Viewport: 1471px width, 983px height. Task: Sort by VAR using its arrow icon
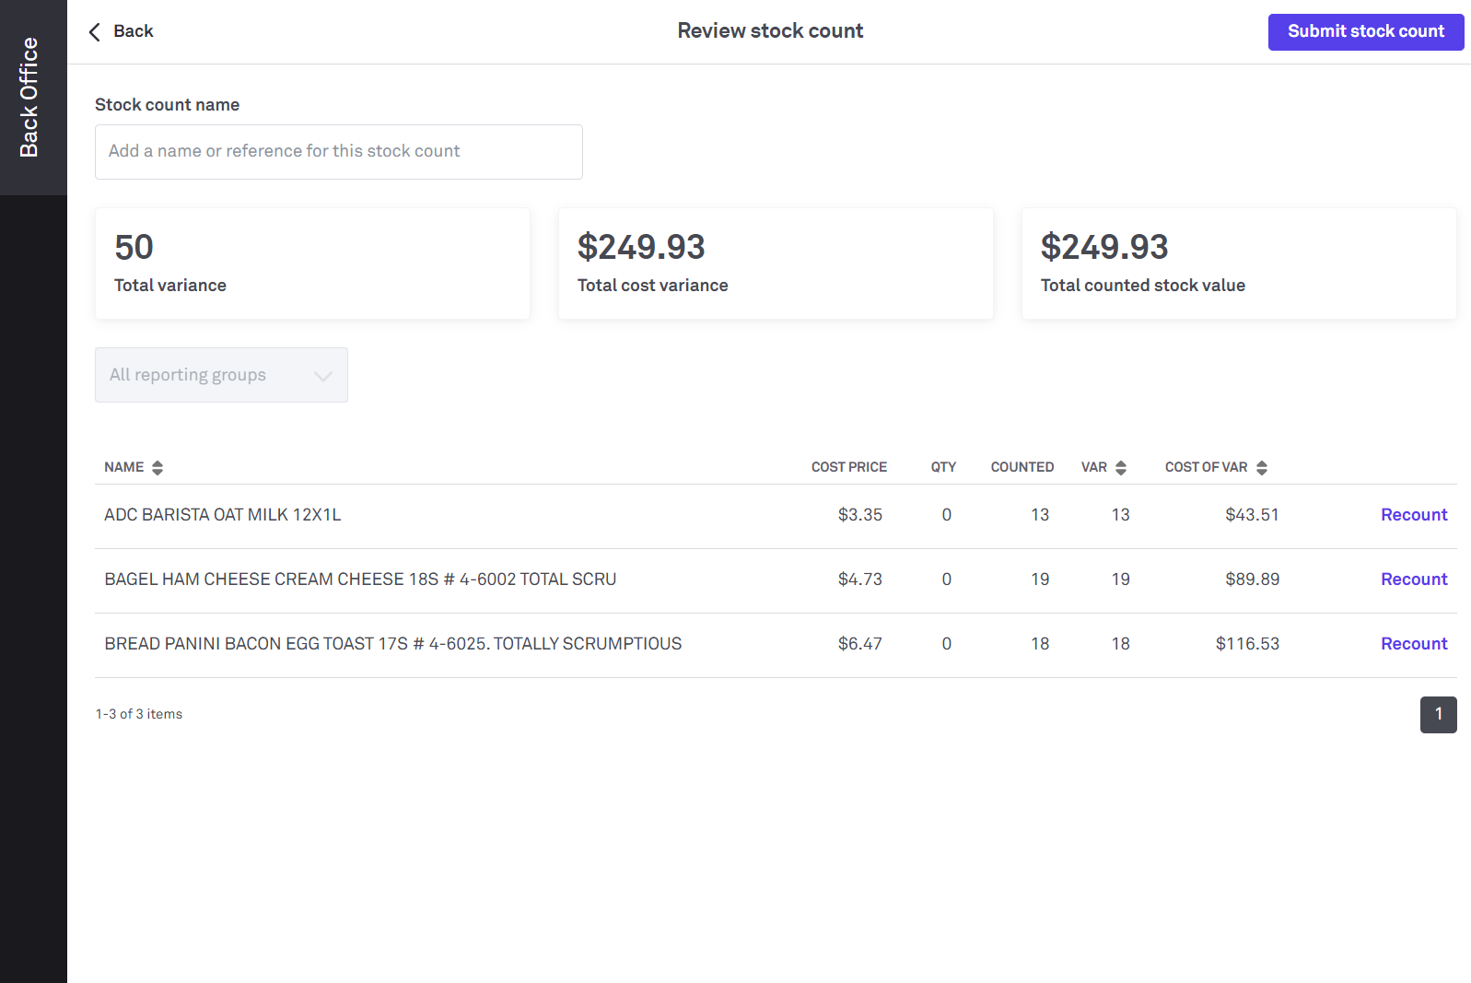1121,468
